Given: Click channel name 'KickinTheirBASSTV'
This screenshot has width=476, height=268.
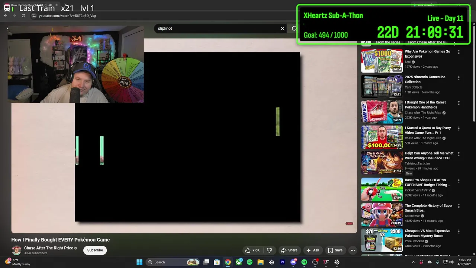Looking at the screenshot, I should point(418,190).
